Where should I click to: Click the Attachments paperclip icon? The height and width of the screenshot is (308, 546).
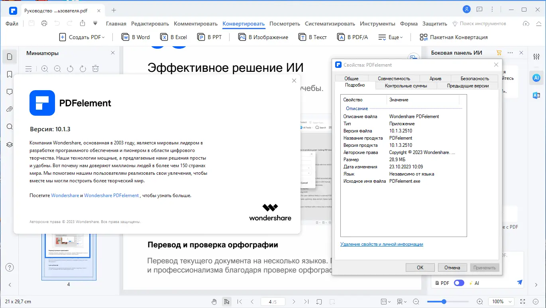tap(10, 109)
